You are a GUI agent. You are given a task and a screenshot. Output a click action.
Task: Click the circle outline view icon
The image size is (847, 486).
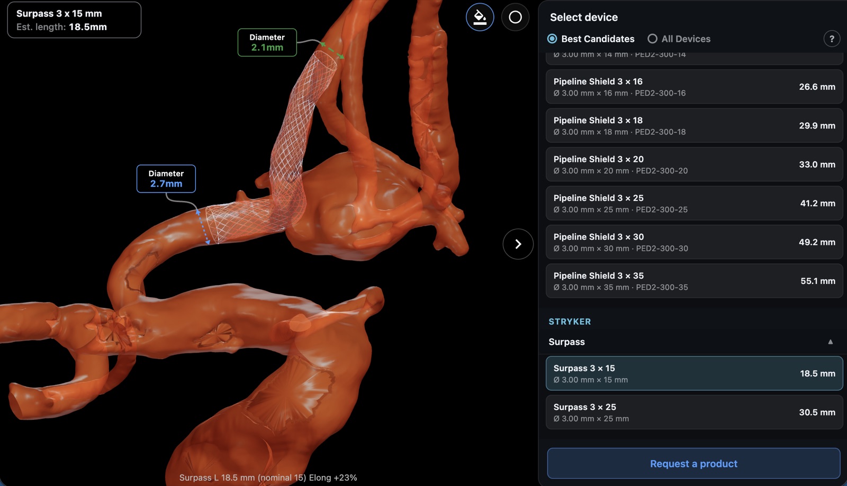pyautogui.click(x=515, y=17)
